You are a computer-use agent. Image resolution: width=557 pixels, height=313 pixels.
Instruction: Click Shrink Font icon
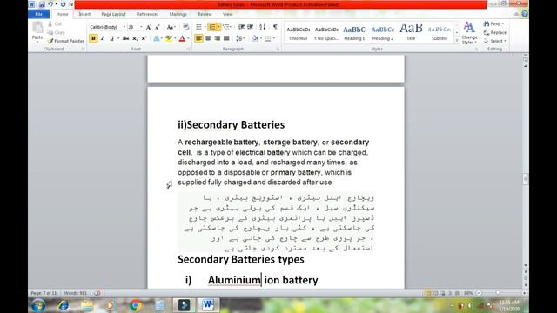(x=157, y=27)
